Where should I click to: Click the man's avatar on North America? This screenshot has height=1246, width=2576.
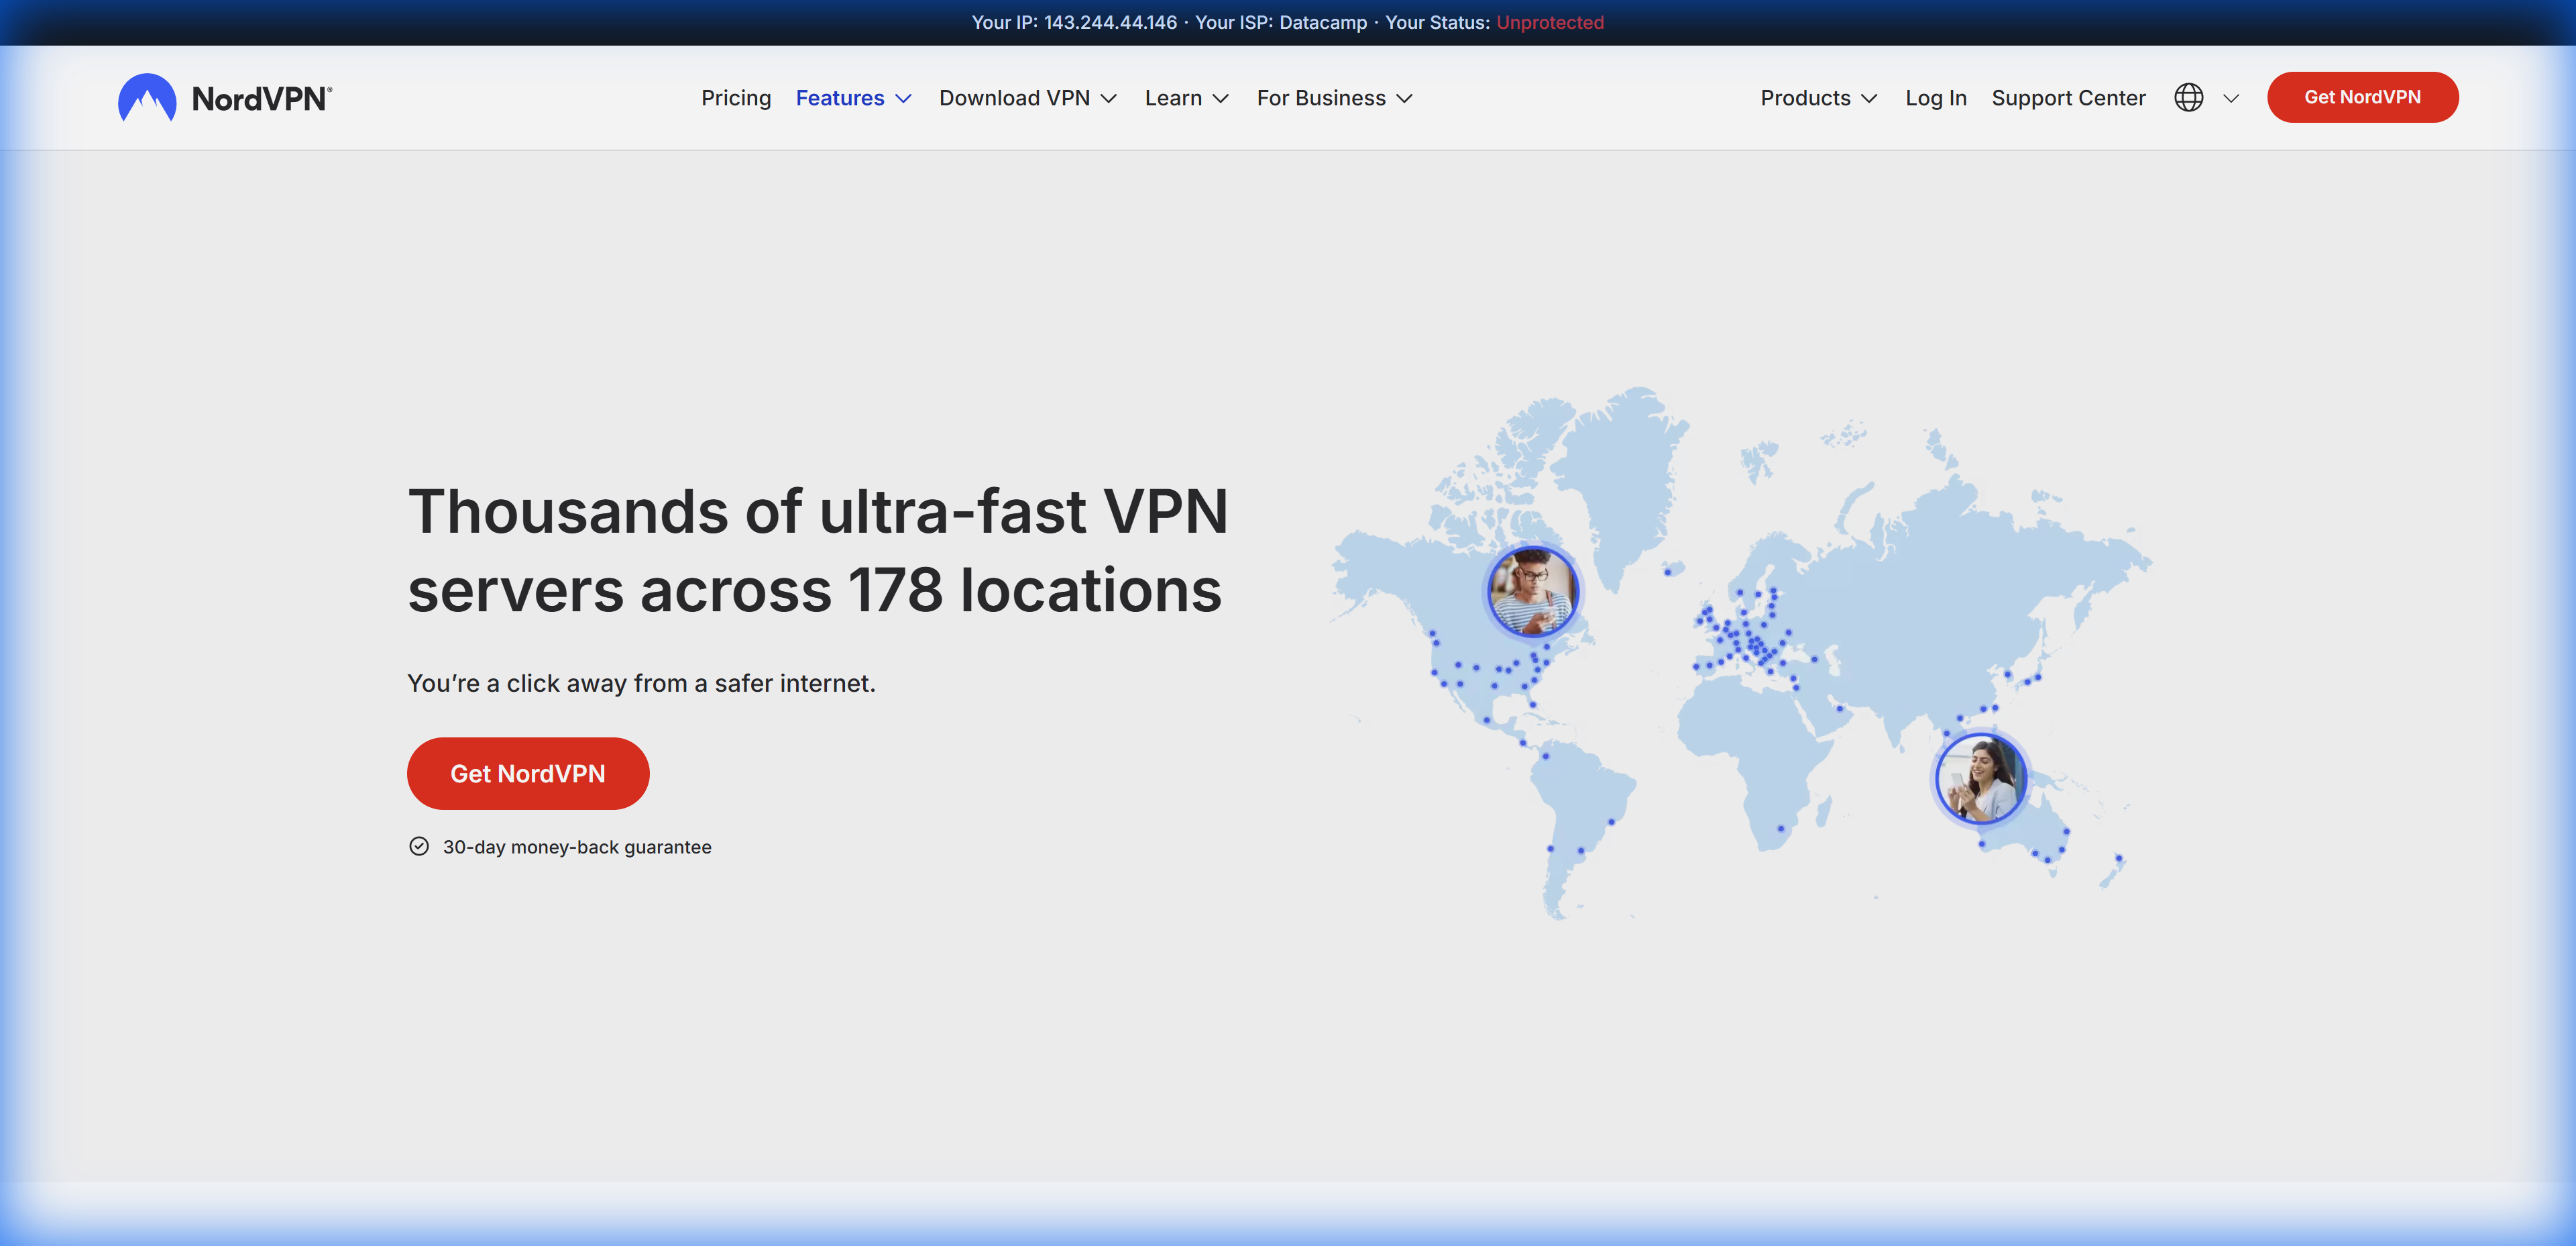click(x=1533, y=590)
